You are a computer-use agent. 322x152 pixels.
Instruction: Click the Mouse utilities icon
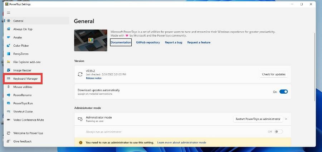point(9,87)
